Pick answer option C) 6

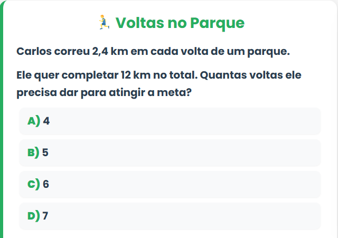tap(170, 184)
